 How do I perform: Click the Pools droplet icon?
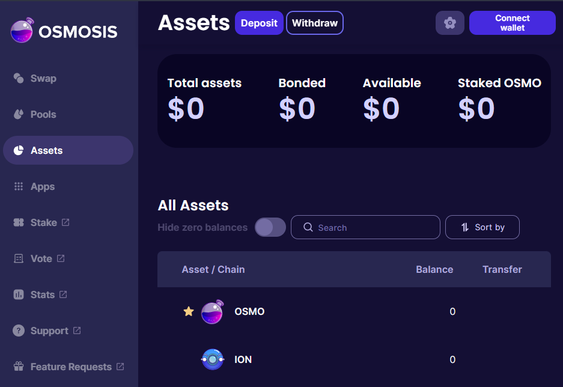19,114
